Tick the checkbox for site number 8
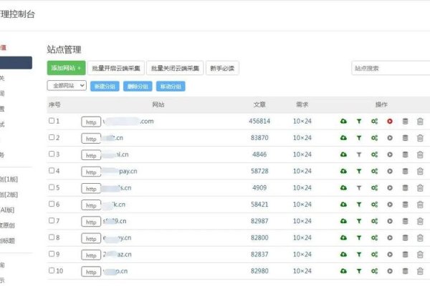Viewport: 430px width, 286px height. click(52, 237)
